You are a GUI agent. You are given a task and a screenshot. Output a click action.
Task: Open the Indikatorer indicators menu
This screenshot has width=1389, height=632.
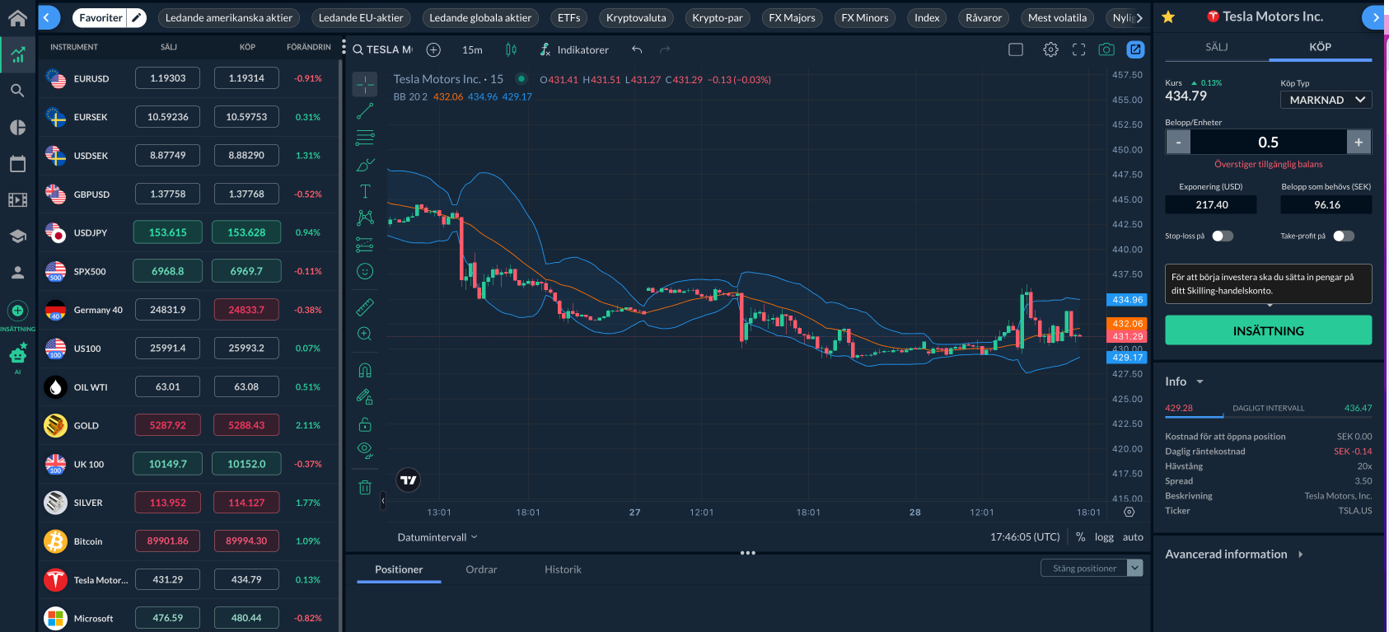pos(574,49)
